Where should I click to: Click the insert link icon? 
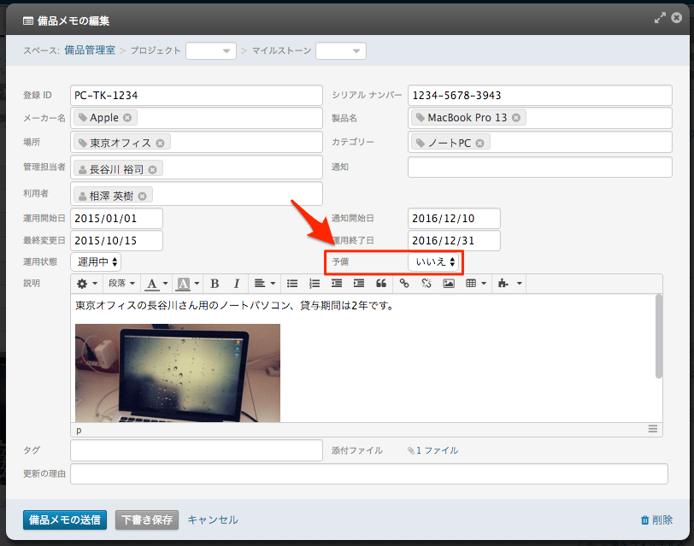click(404, 284)
